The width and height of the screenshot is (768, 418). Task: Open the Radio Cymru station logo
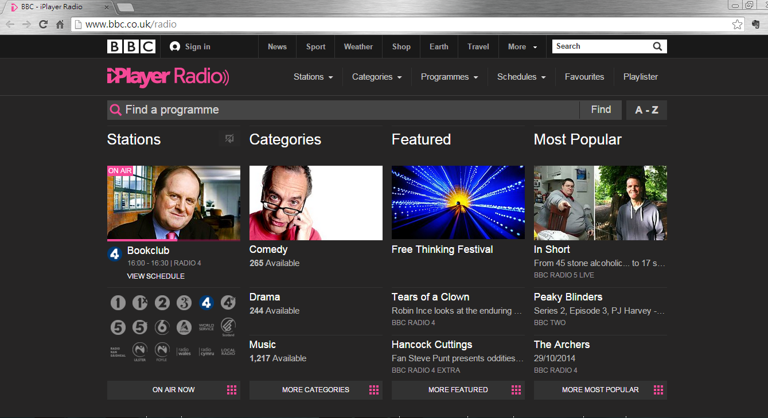pos(206,351)
